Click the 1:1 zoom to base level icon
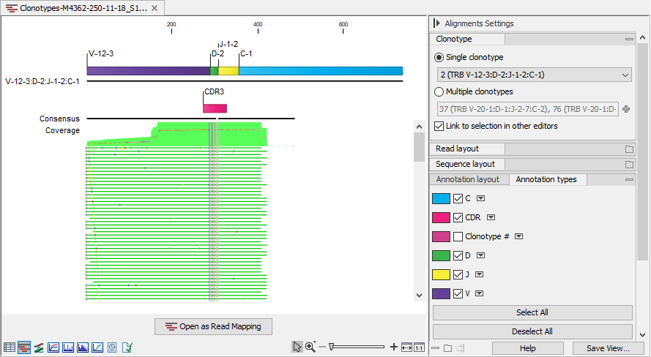 point(420,347)
